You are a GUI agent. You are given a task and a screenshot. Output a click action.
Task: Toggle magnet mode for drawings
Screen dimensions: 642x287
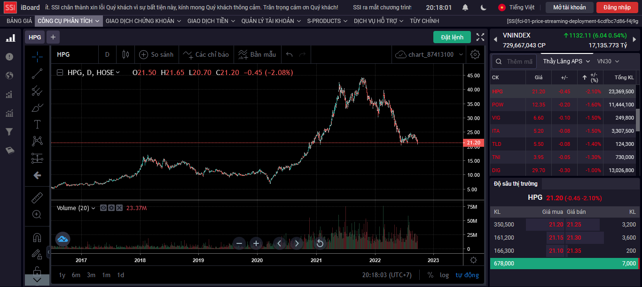37,238
